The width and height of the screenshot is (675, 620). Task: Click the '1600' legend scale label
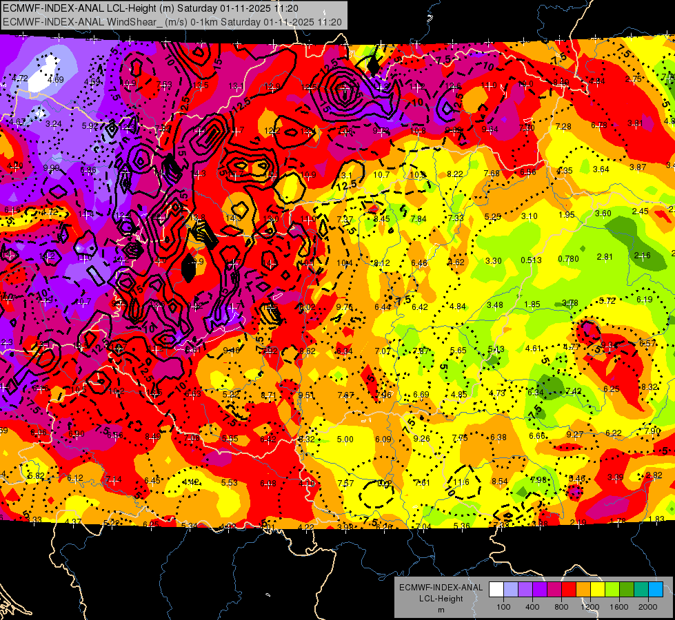[x=618, y=607]
